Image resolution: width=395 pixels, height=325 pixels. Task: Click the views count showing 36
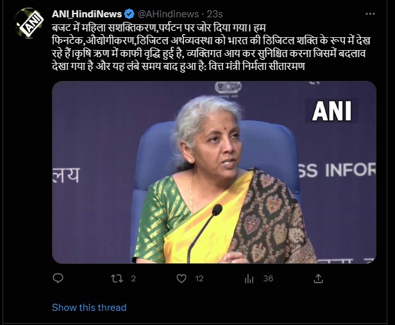(268, 279)
